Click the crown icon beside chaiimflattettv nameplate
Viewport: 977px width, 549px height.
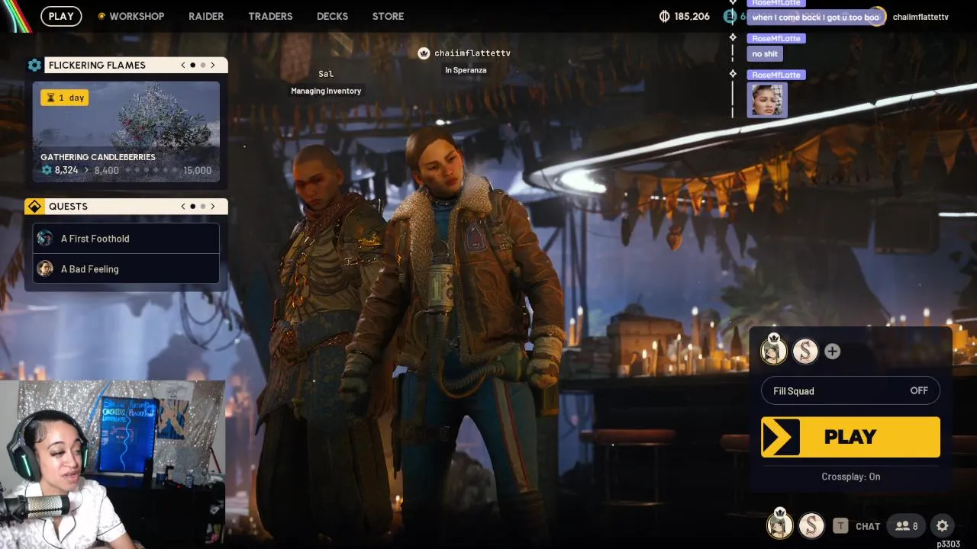[x=424, y=53]
